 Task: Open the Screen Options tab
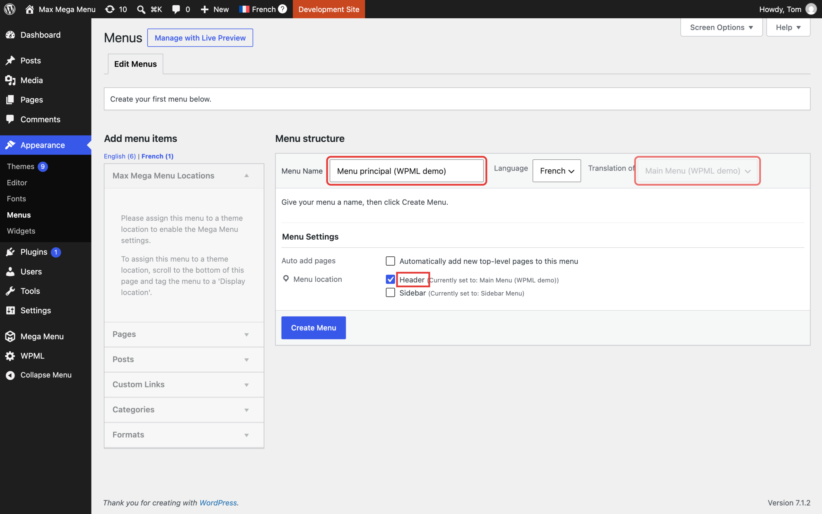[721, 27]
